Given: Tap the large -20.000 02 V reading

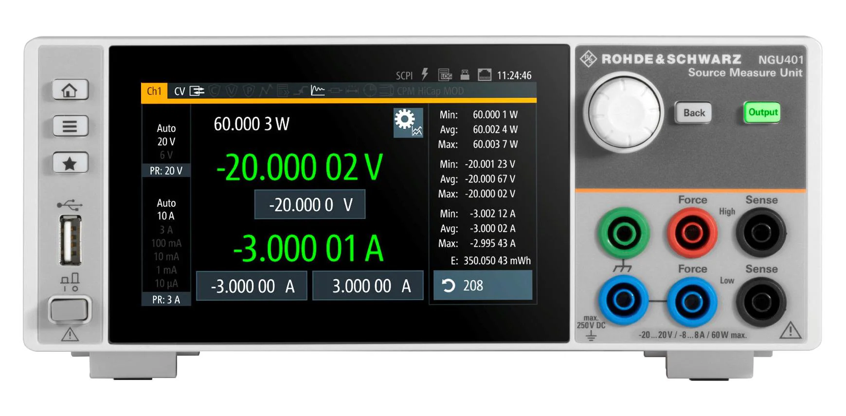Looking at the screenshot, I should 299,167.
